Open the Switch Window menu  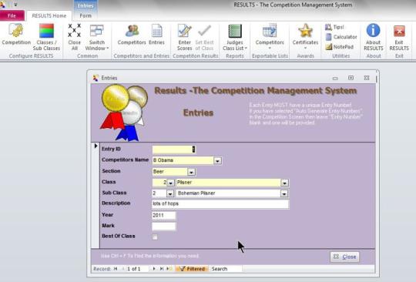[97, 37]
